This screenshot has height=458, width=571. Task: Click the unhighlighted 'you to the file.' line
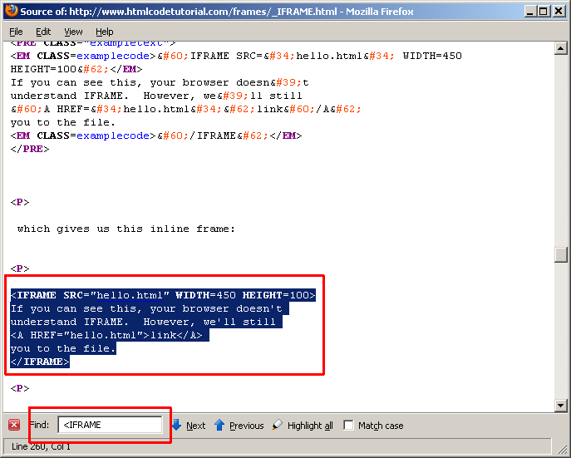(x=62, y=123)
